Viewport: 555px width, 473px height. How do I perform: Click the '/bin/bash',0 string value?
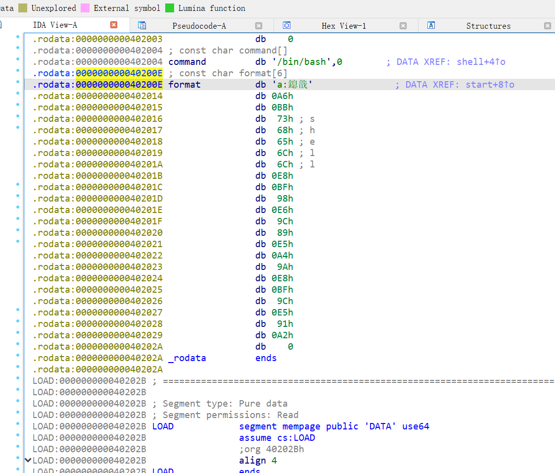tap(307, 62)
